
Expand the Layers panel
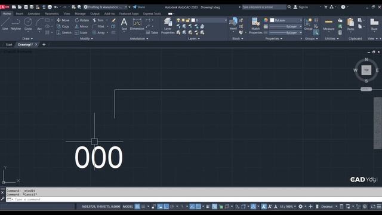pyautogui.click(x=193, y=38)
